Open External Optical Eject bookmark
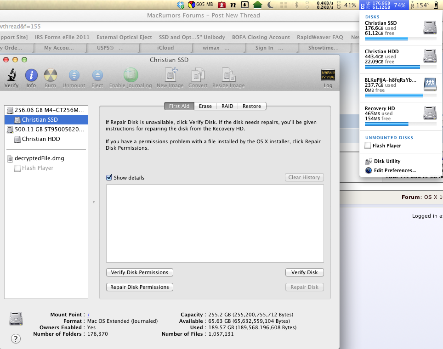 tap(124, 37)
